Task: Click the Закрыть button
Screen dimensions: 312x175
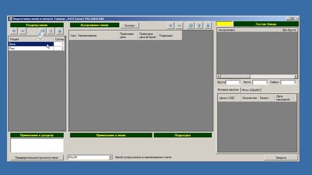Action: pos(281,157)
